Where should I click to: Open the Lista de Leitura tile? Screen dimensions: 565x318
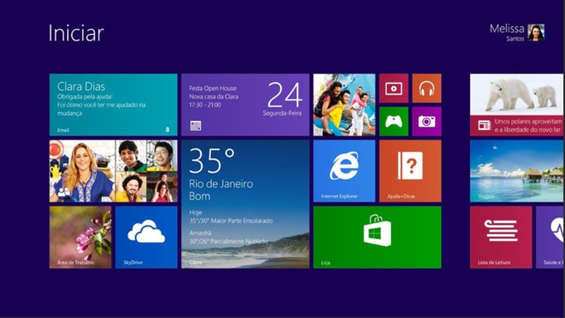[x=501, y=237]
